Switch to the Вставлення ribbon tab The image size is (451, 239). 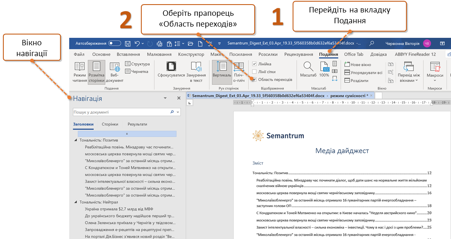pos(128,54)
